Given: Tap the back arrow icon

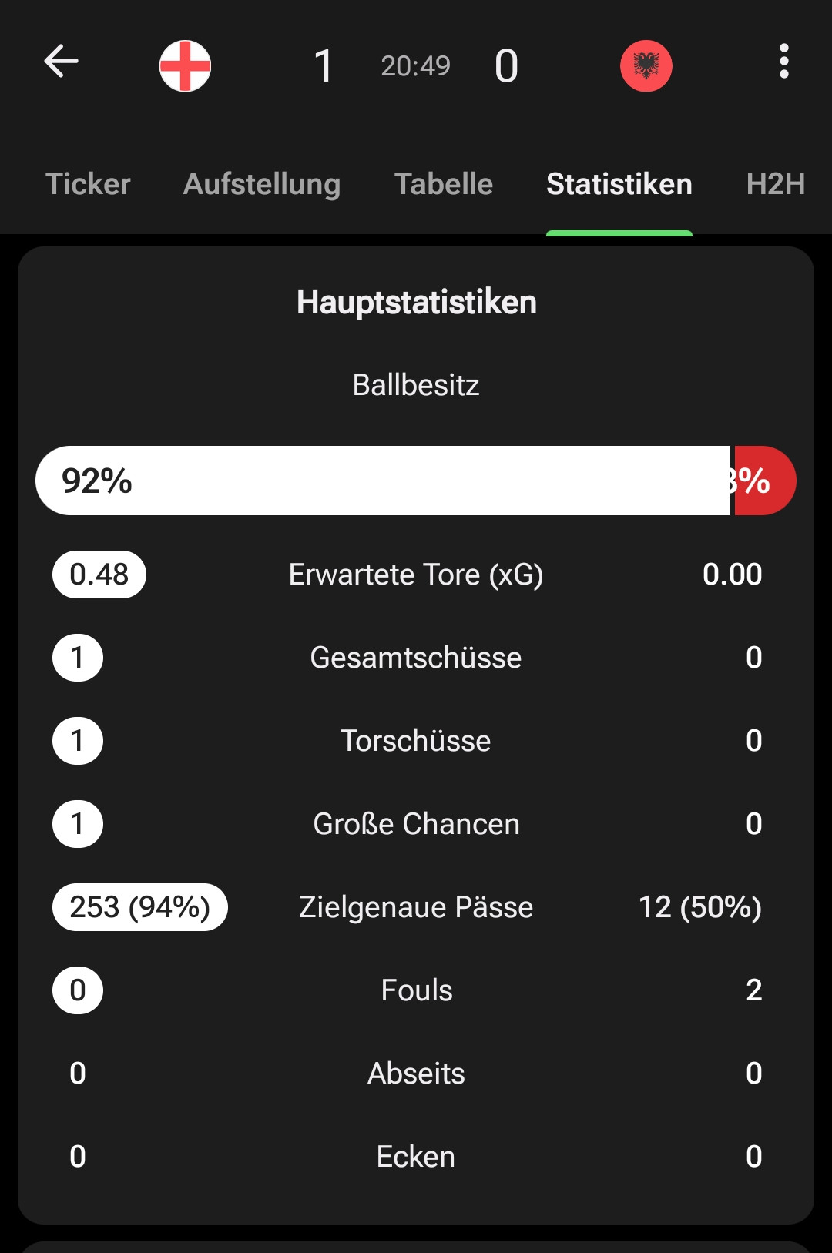Looking at the screenshot, I should (62, 62).
